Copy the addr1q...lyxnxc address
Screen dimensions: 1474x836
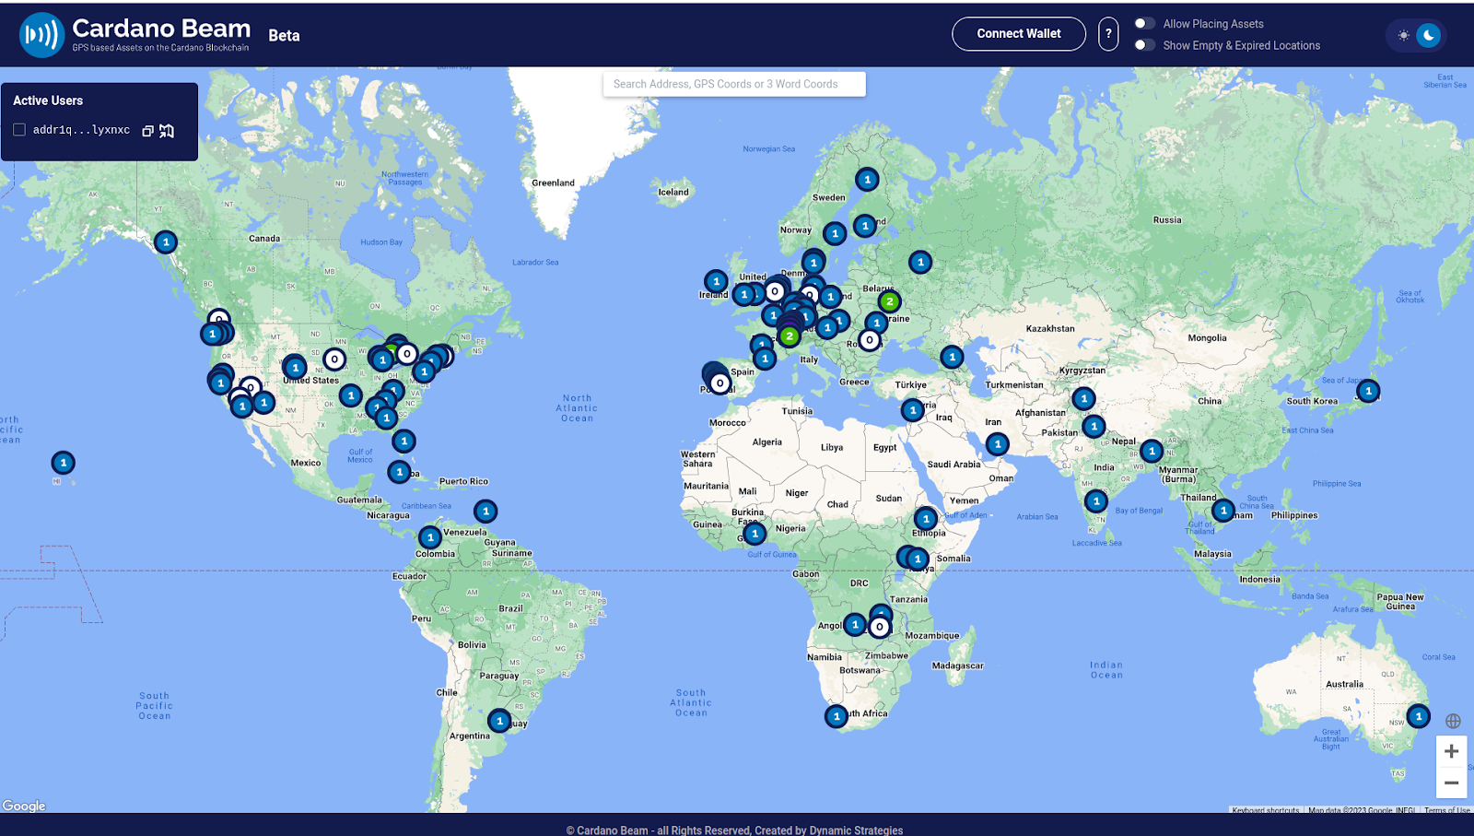coord(147,131)
